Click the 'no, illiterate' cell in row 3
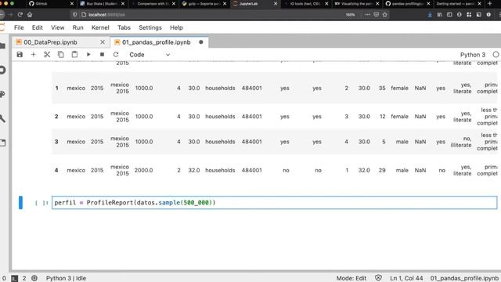501x282 pixels. pos(461,142)
